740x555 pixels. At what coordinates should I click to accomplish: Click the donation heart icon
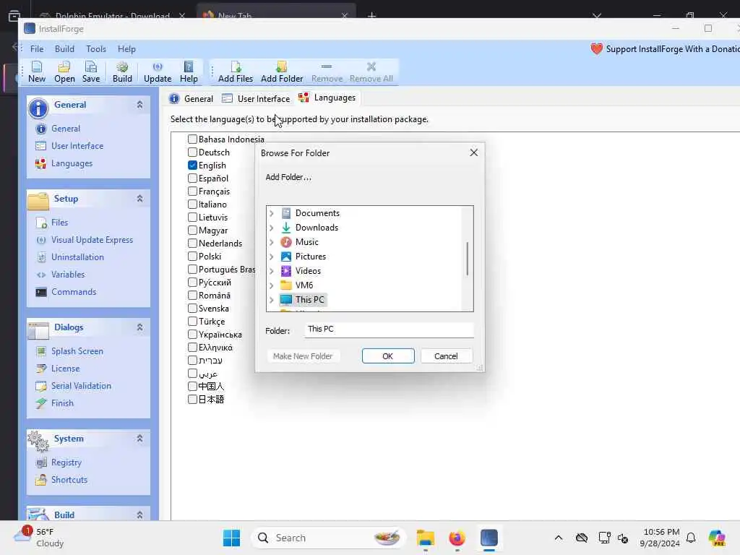tap(596, 48)
